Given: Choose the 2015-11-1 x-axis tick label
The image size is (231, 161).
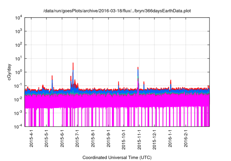Looking at the screenshot, I should 139,140.
